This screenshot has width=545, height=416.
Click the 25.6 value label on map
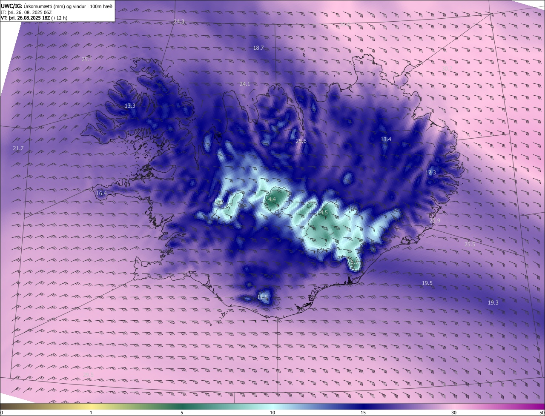tap(301, 141)
